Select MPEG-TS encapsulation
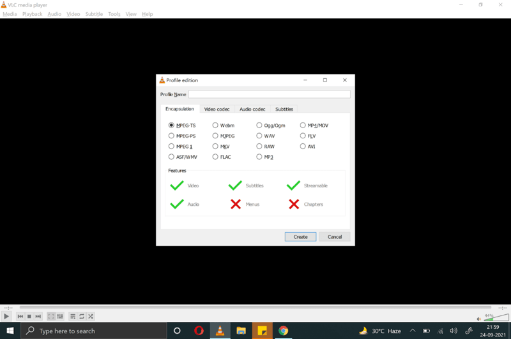511x339 pixels. pos(182,126)
